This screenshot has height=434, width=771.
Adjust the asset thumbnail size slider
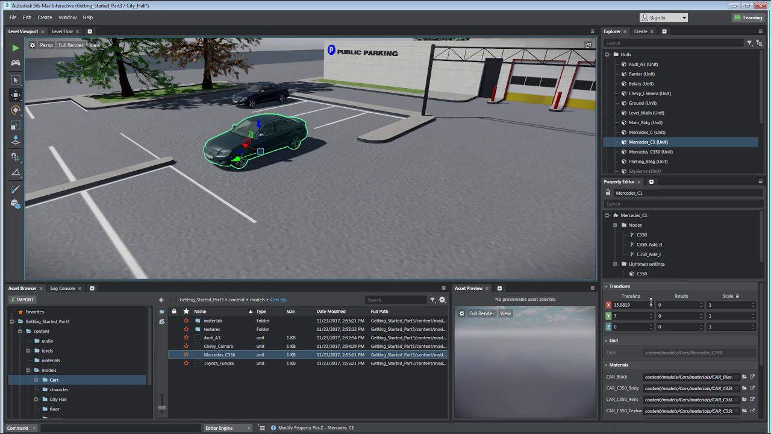(x=161, y=407)
